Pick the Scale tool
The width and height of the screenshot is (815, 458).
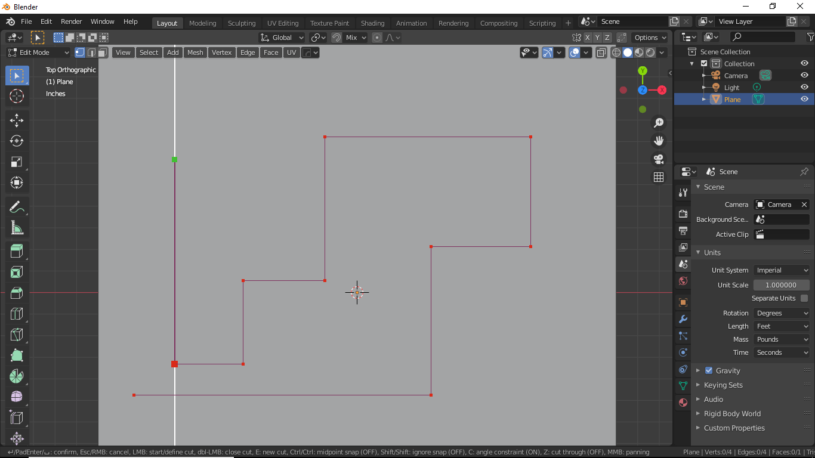click(17, 162)
